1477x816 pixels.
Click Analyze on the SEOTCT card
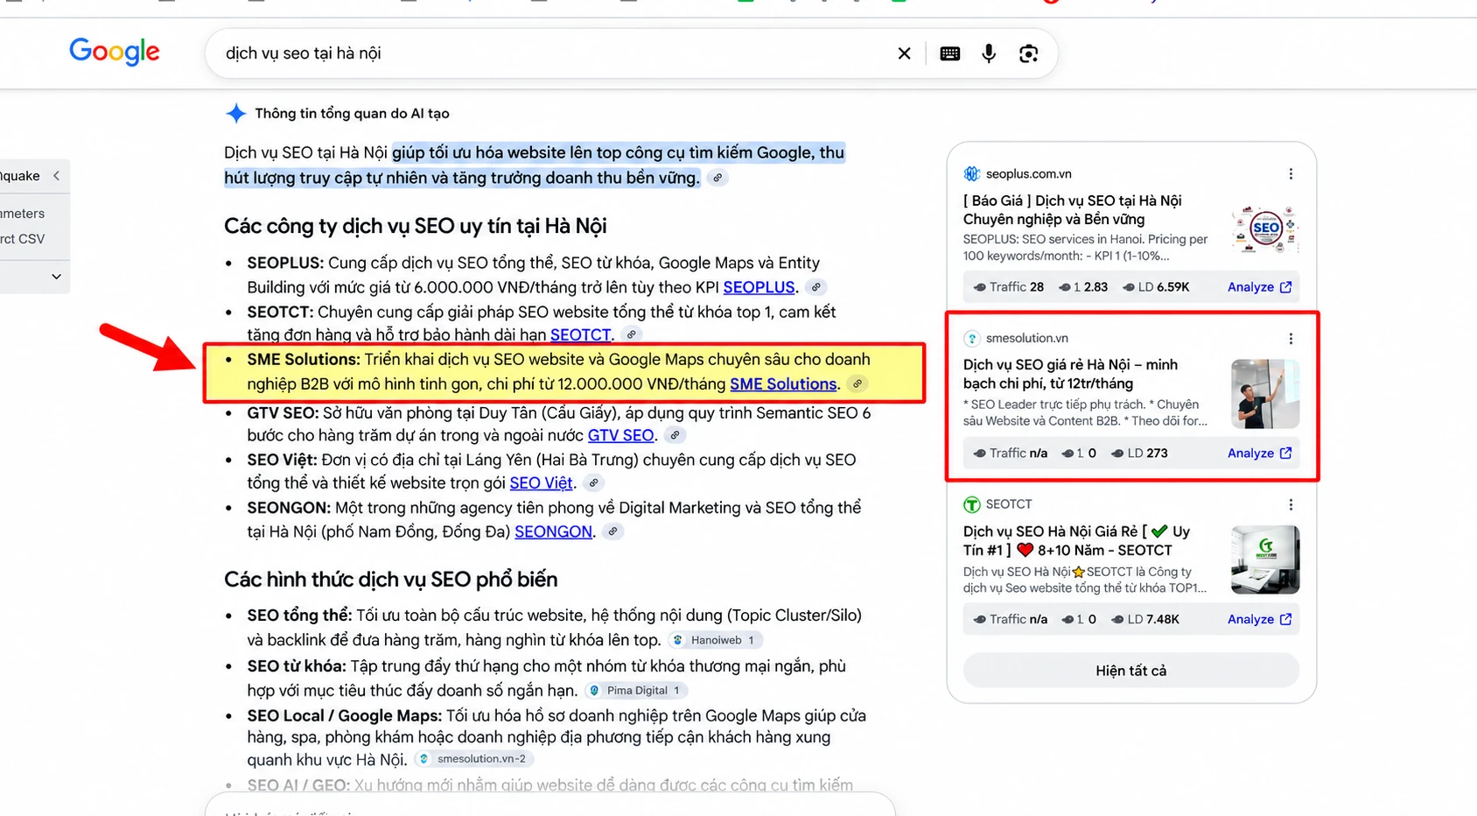pos(1259,619)
